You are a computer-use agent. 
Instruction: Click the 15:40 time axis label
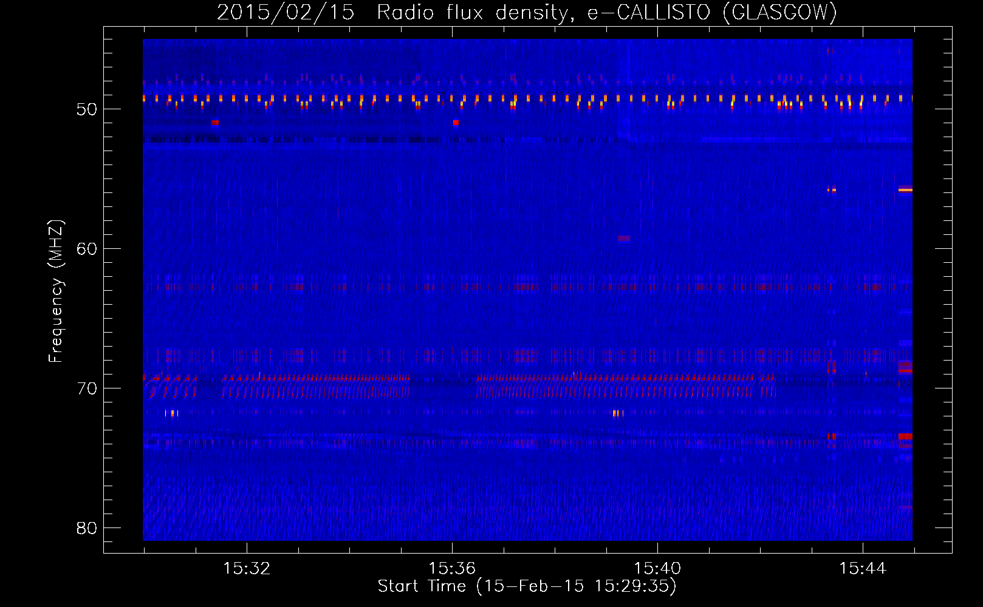pos(657,569)
